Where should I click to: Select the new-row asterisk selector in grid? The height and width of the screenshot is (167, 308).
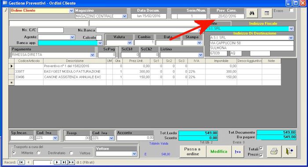(x=11, y=83)
